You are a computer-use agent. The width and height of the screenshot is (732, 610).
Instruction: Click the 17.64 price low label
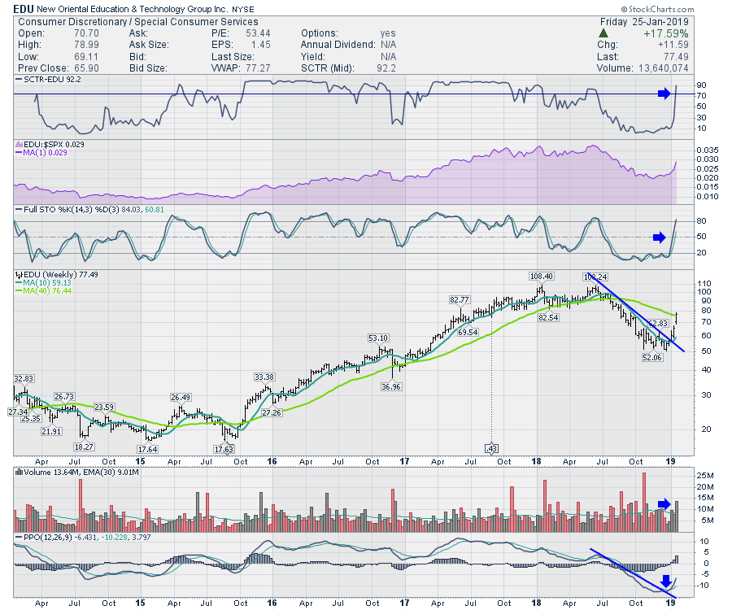pos(147,449)
